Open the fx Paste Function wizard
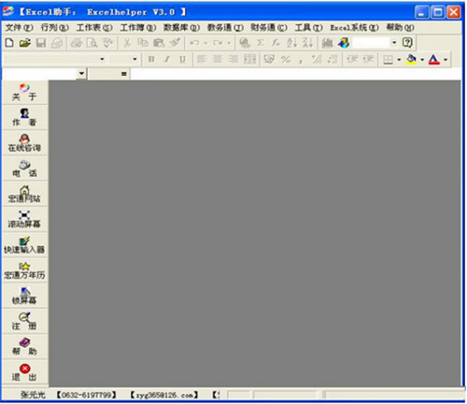 point(276,43)
